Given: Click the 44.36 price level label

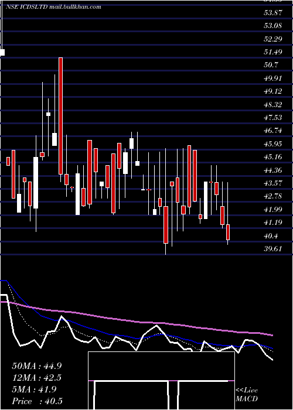Looking at the screenshot, I should [x=273, y=170].
